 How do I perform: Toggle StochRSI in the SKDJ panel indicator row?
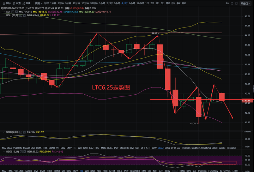coord(124,148)
